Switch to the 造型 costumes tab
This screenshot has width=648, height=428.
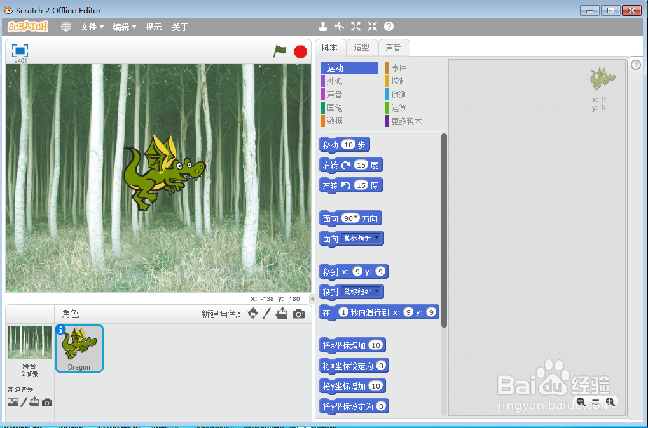pyautogui.click(x=362, y=48)
